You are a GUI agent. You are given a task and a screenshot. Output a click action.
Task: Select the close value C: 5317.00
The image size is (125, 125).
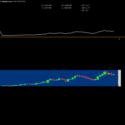[x=46, y=8]
